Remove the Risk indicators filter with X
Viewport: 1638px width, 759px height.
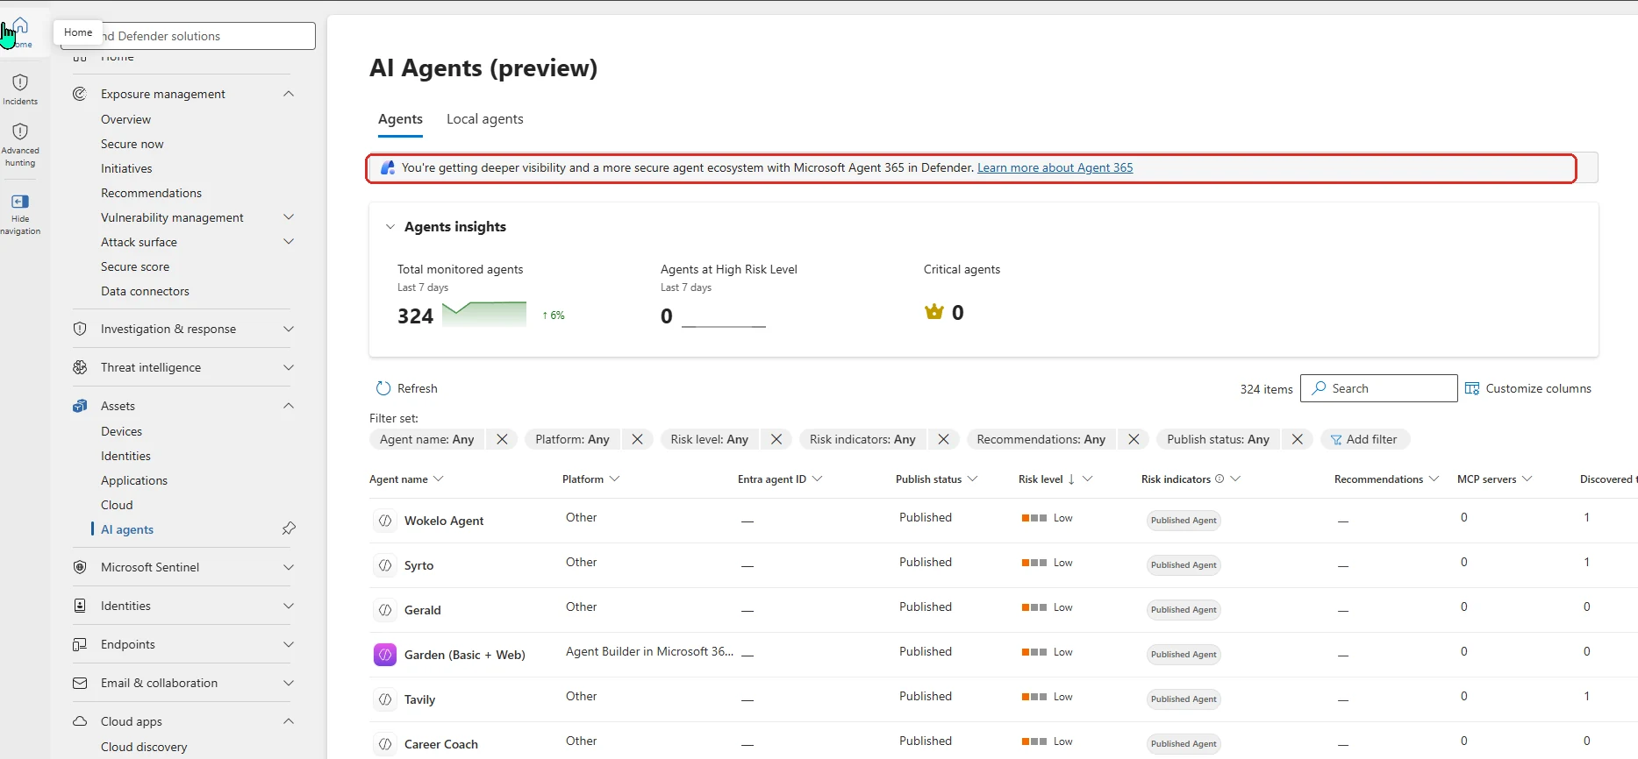[x=943, y=439]
